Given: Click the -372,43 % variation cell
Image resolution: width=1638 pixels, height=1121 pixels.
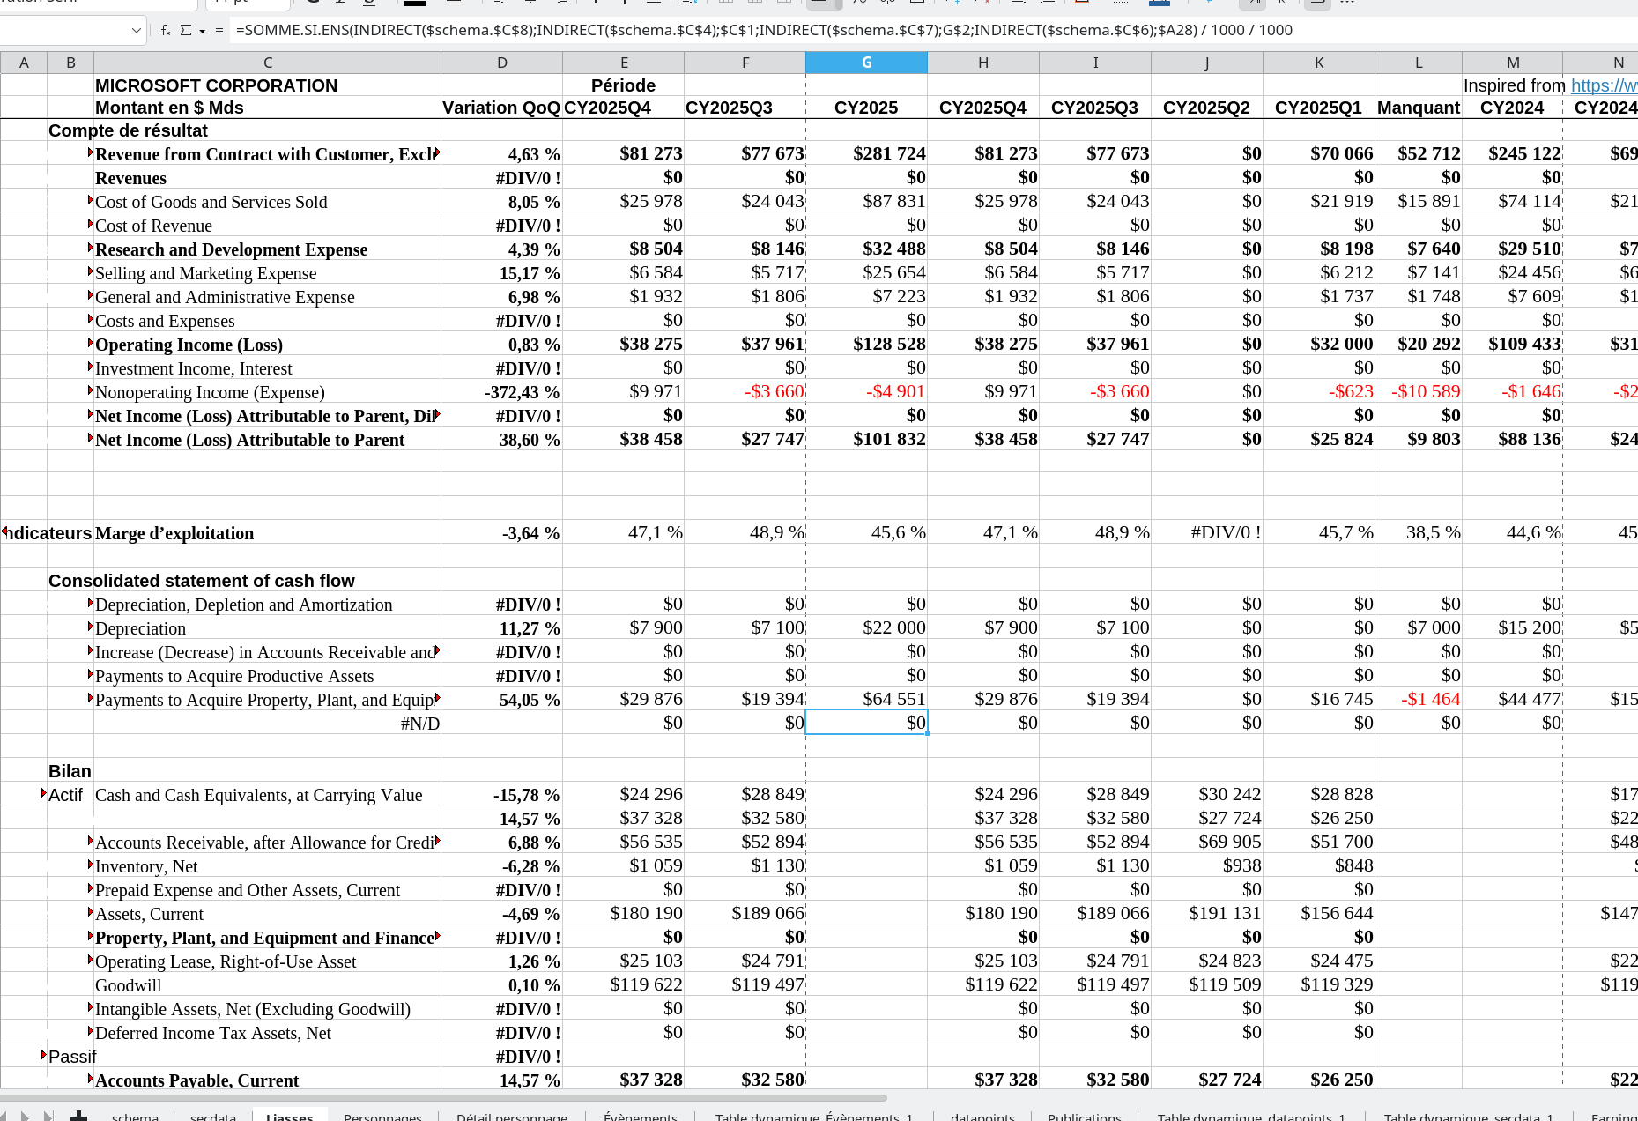Looking at the screenshot, I should click(x=501, y=392).
